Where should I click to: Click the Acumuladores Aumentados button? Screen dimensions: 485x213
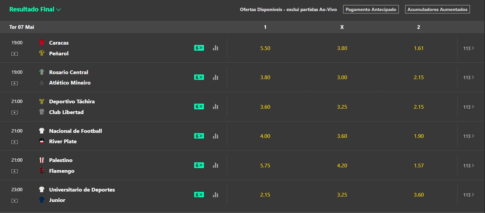[437, 9]
